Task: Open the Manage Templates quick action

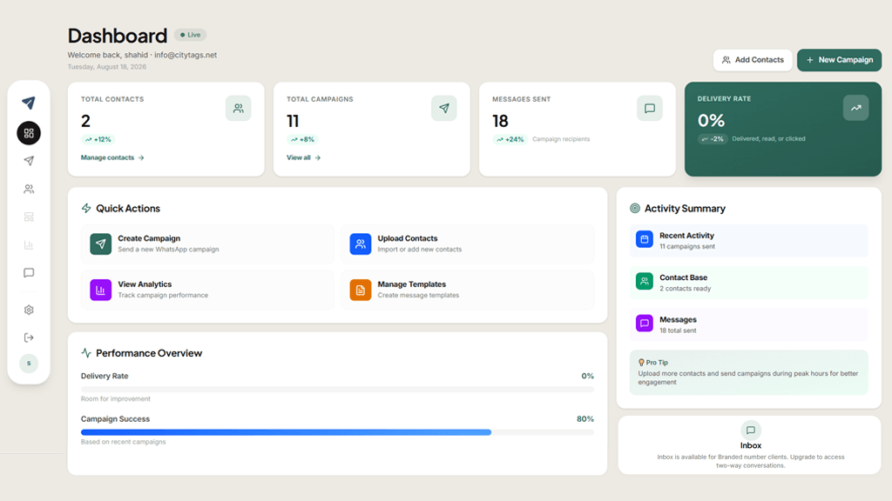Action: point(467,290)
